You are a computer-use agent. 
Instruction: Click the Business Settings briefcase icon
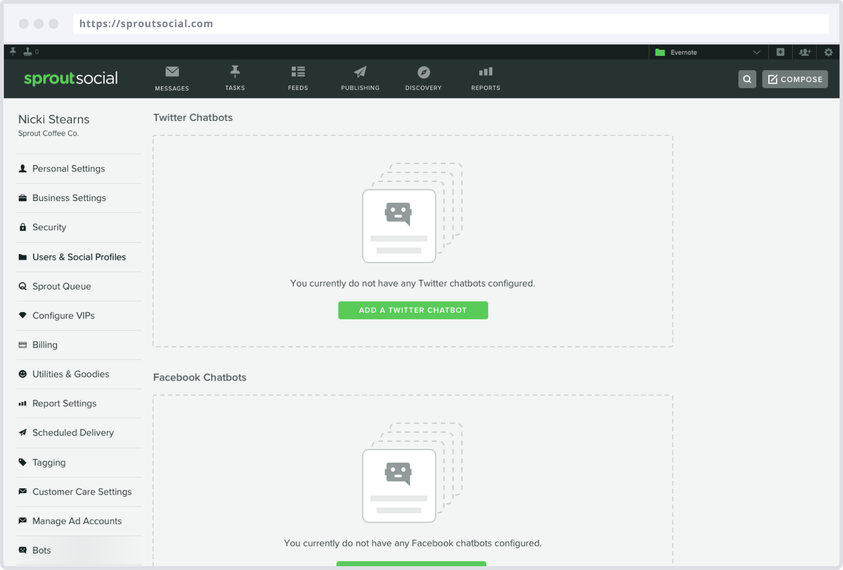23,198
